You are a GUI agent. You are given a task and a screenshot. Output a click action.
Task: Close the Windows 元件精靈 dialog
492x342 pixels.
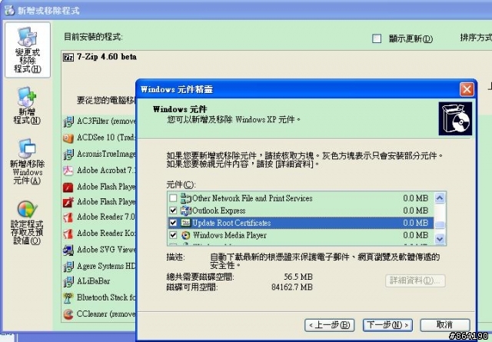(x=467, y=90)
